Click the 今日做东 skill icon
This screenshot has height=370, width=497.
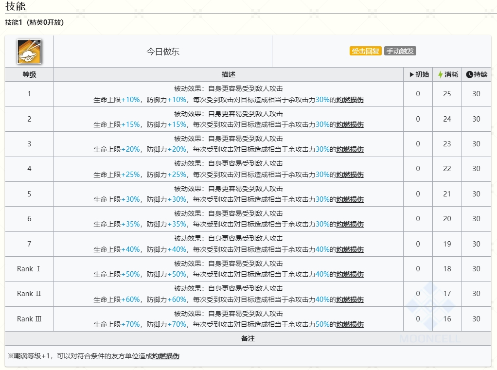(29, 52)
